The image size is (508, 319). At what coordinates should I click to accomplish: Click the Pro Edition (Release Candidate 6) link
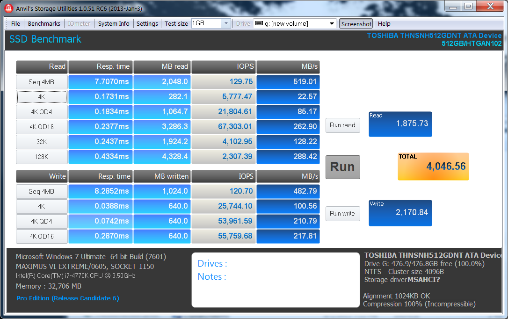pyautogui.click(x=68, y=298)
